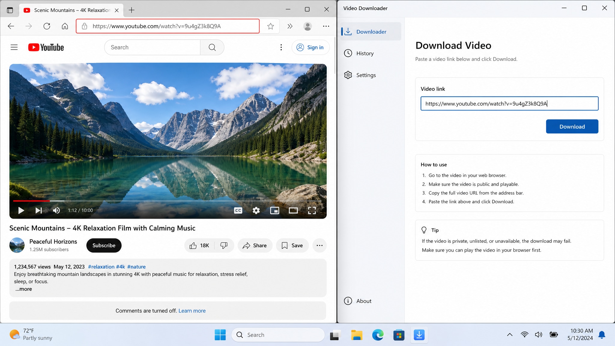Save the video to a playlist
Image resolution: width=615 pixels, height=346 pixels.
pyautogui.click(x=292, y=246)
